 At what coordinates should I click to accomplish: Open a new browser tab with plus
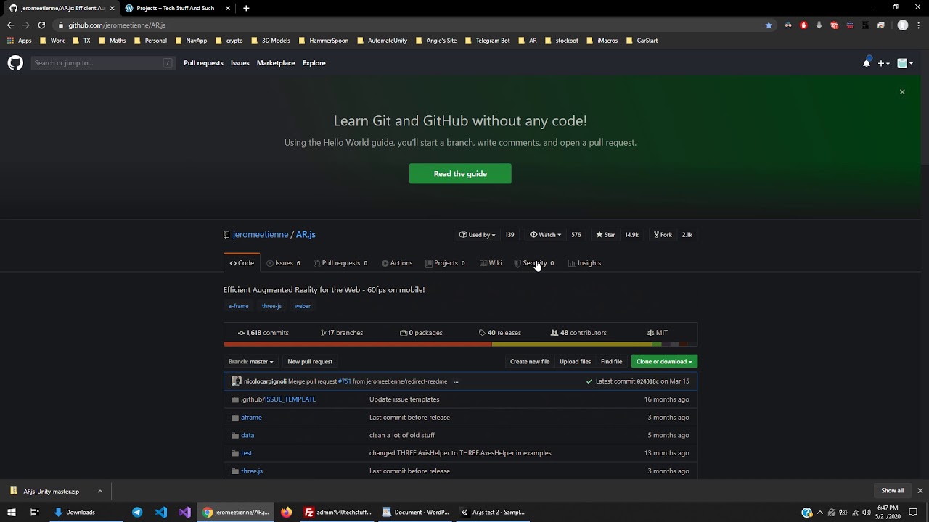pos(246,8)
